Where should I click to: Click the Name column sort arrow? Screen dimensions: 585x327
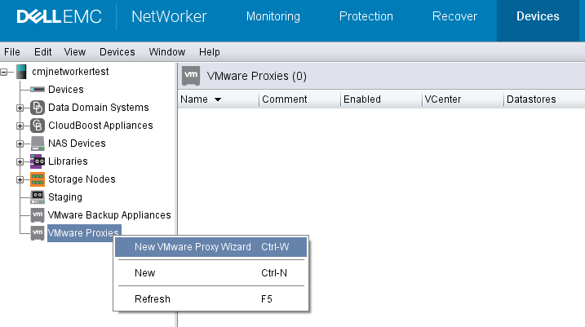click(x=218, y=99)
